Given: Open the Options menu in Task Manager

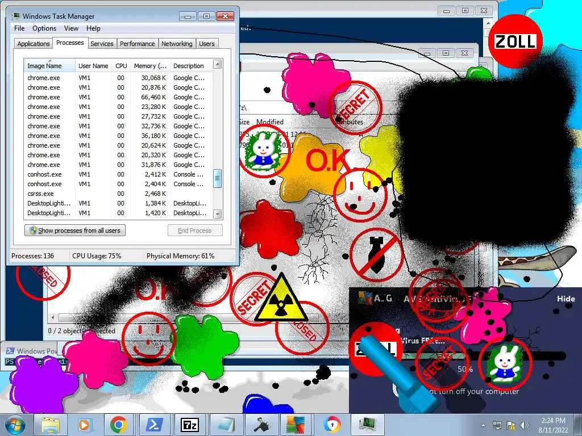Looking at the screenshot, I should [44, 28].
